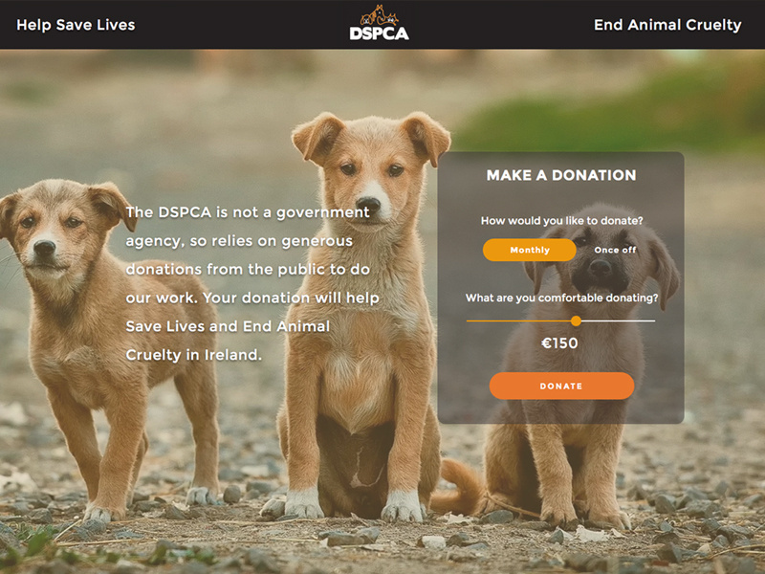
Task: Click the white unfilled part of slider track
Action: [618, 320]
